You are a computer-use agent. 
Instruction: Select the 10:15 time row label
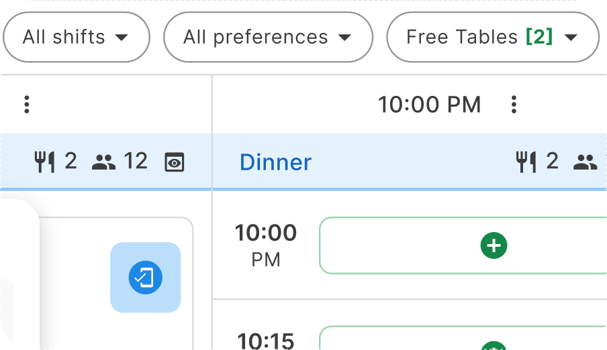coord(266,341)
